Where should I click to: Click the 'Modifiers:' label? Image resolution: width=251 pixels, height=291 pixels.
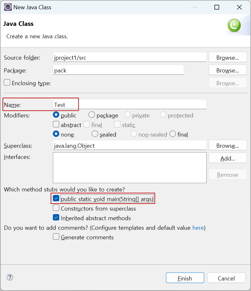[17, 116]
